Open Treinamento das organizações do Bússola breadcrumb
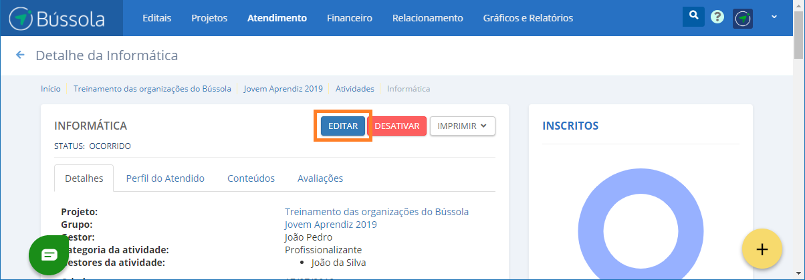 (152, 88)
